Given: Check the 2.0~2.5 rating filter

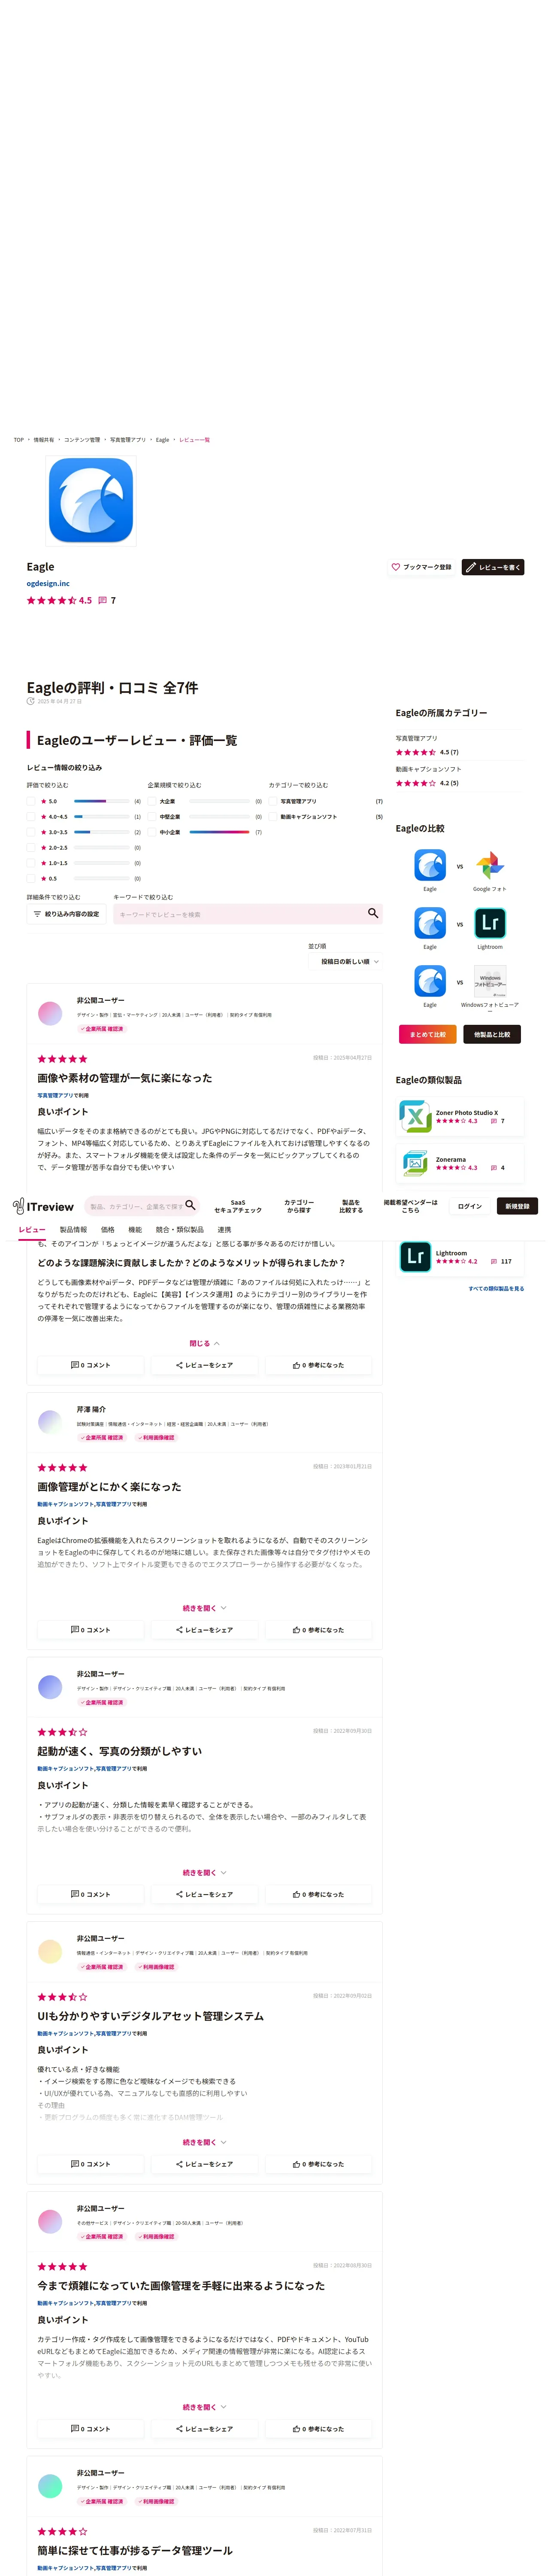Looking at the screenshot, I should point(31,848).
